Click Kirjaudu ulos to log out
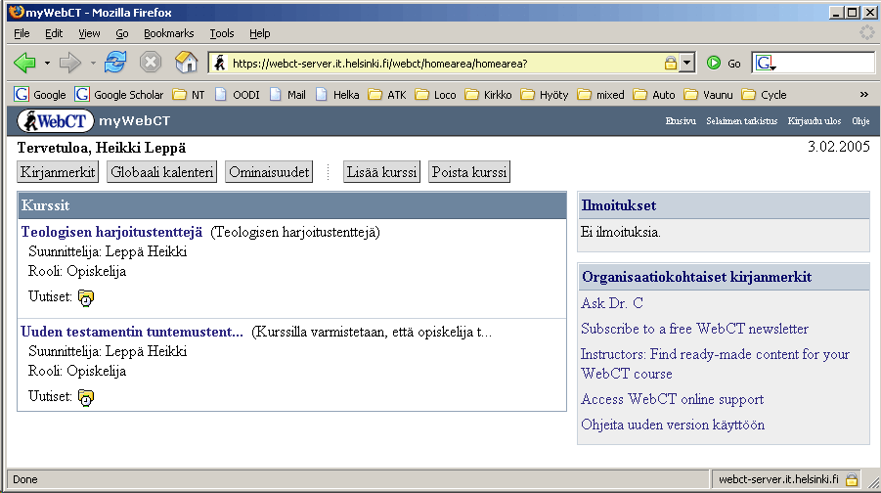Viewport: 881px width, 493px height. [815, 121]
